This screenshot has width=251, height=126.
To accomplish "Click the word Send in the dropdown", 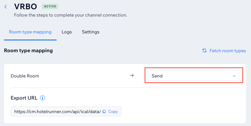I will click(157, 76).
